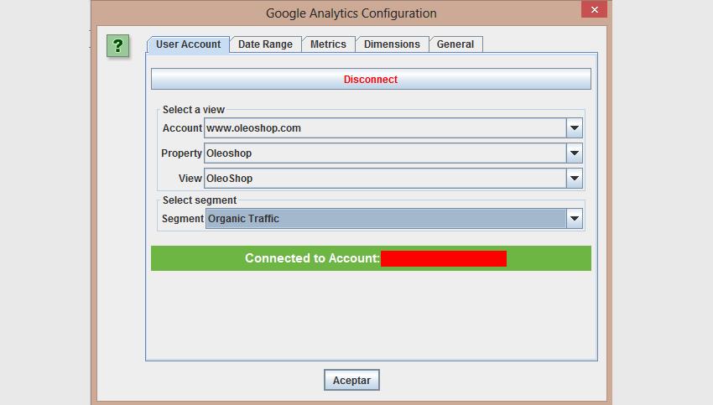Click the Select segment group label

200,200
